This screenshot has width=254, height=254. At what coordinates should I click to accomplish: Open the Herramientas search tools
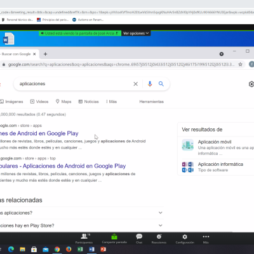[x=152, y=102]
